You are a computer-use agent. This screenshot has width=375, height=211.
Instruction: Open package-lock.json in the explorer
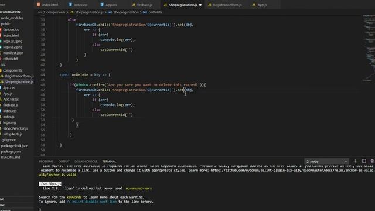click(14, 146)
